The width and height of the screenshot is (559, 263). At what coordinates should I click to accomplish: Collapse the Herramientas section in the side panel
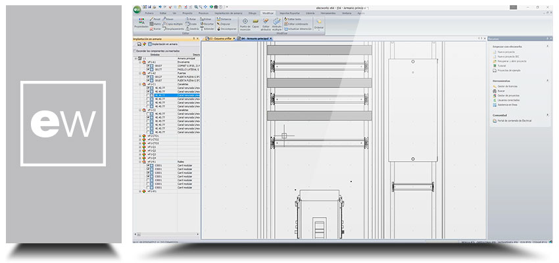click(548, 81)
